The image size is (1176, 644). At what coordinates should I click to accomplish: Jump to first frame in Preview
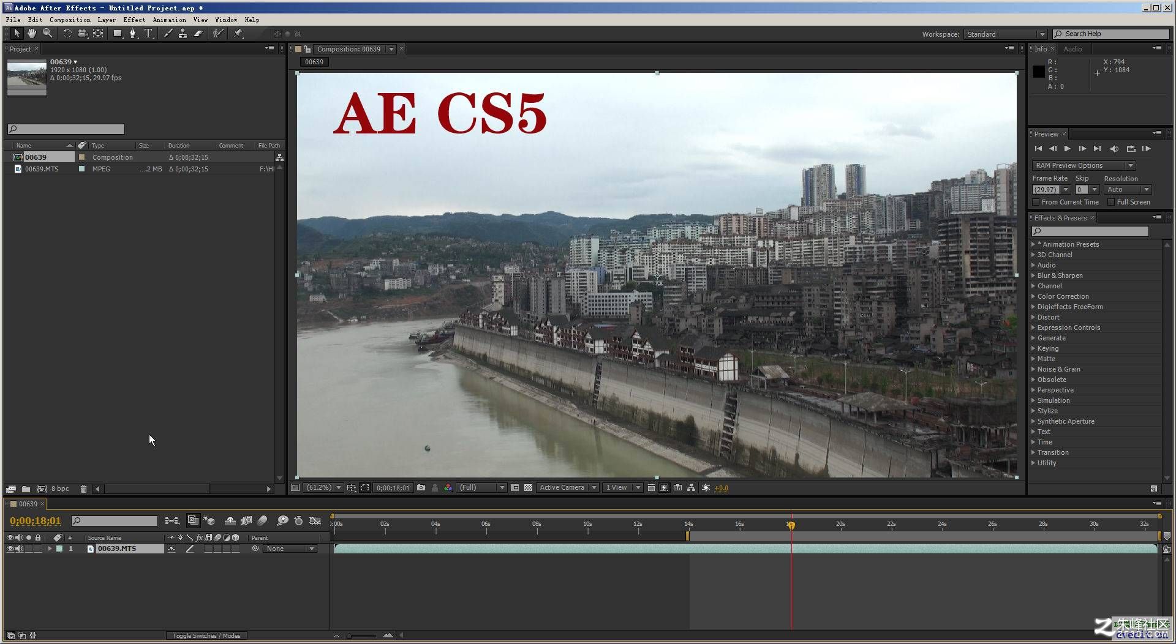[x=1038, y=149]
